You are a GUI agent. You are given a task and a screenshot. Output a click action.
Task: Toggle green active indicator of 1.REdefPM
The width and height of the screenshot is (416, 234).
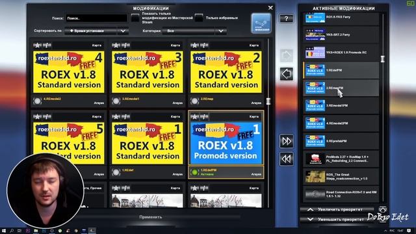(x=194, y=172)
